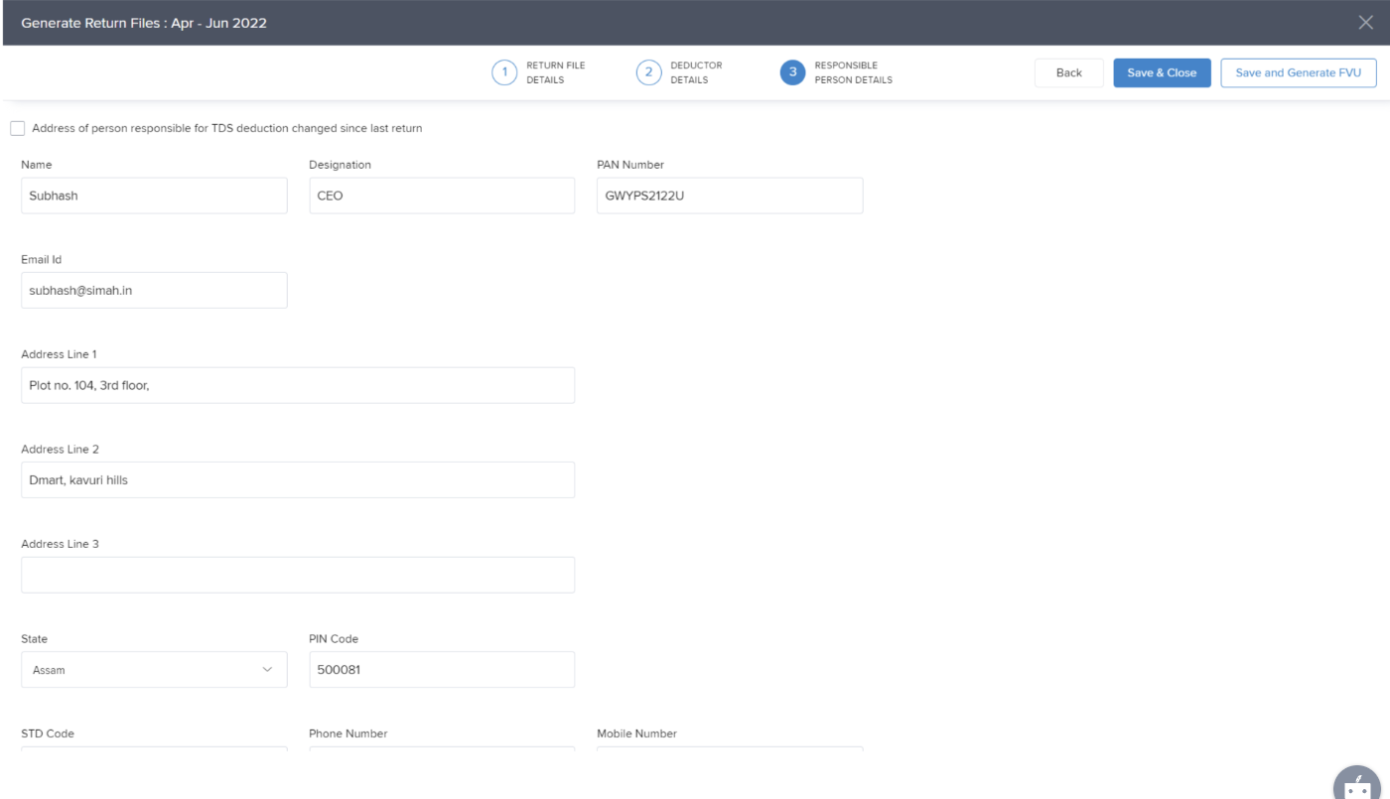Click Save and Generate FVU button

tap(1298, 73)
